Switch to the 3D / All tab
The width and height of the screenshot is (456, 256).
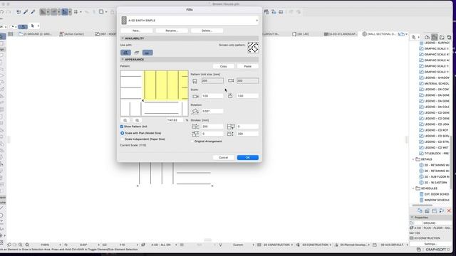click(x=301, y=34)
